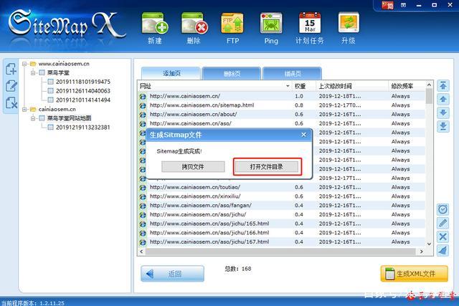The width and height of the screenshot is (459, 306).
Task: Move selected row to top
Action: (443, 86)
